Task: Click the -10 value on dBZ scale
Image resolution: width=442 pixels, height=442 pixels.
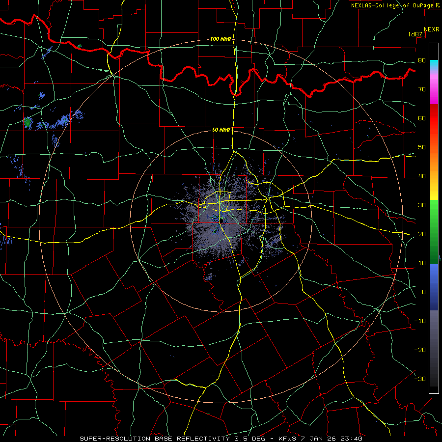Action: pyautogui.click(x=420, y=321)
